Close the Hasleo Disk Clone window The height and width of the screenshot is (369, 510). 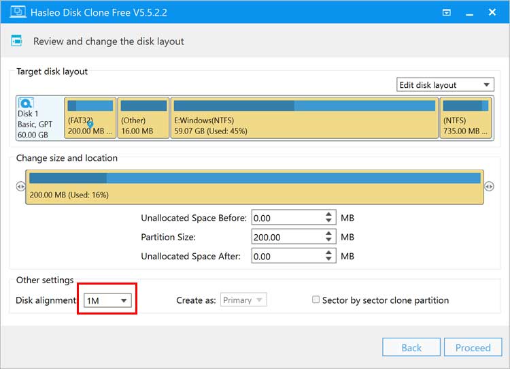[x=492, y=12]
